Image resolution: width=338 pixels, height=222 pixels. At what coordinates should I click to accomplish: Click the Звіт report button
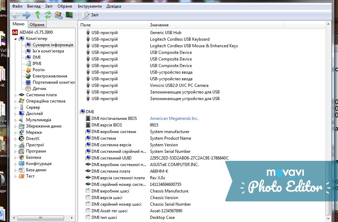tap(90, 15)
